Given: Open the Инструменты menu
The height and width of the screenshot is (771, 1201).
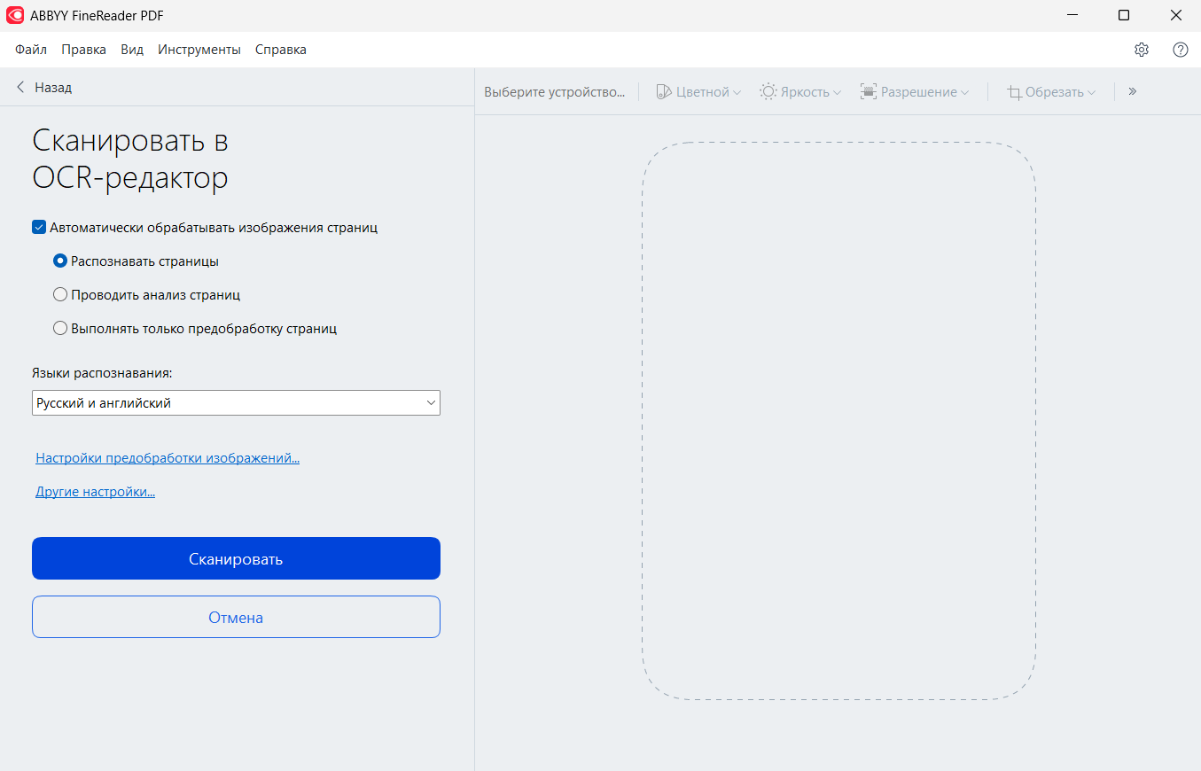Looking at the screenshot, I should [199, 50].
